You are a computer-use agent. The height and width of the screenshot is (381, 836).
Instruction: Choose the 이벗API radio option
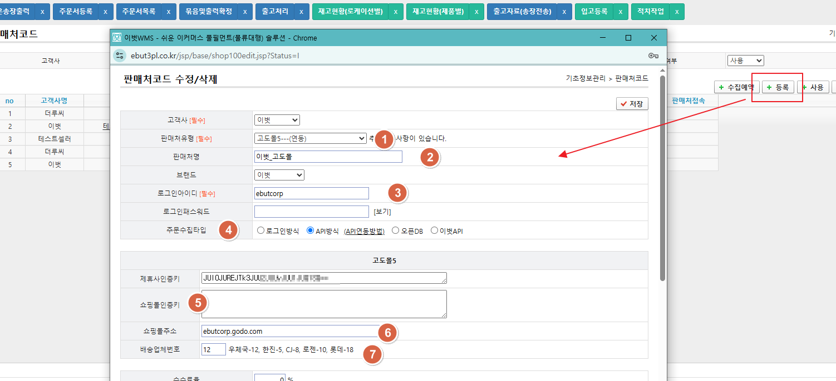[434, 230]
